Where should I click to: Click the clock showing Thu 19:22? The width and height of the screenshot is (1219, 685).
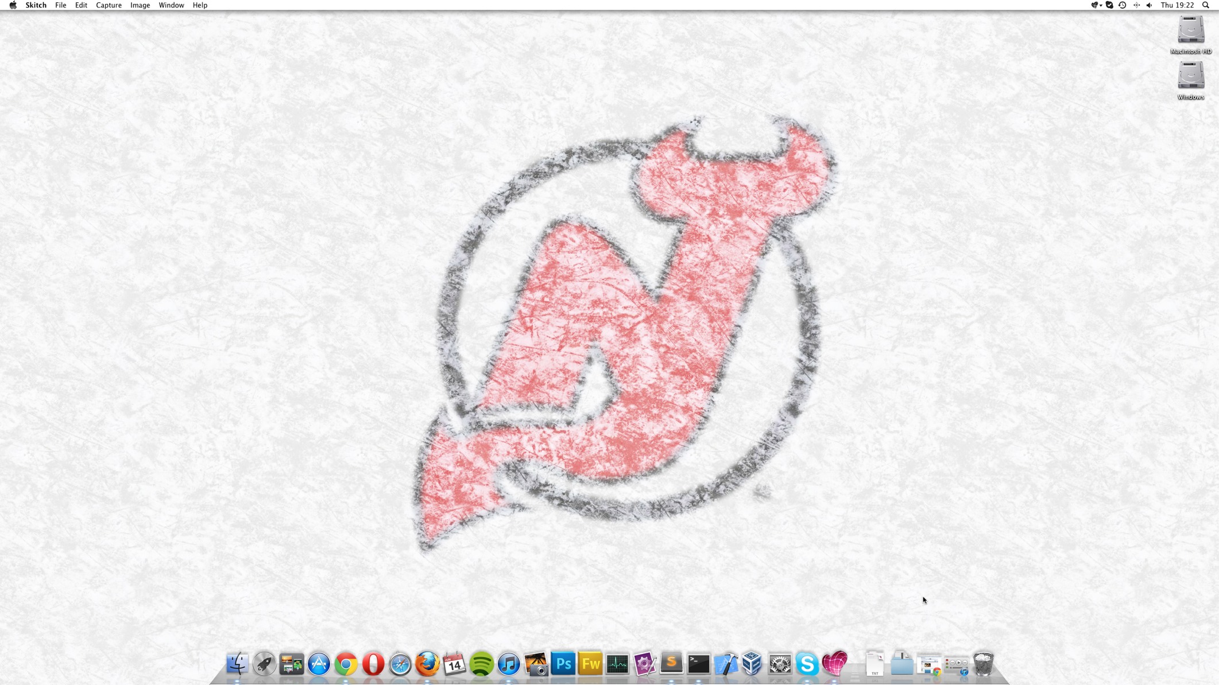(1177, 5)
